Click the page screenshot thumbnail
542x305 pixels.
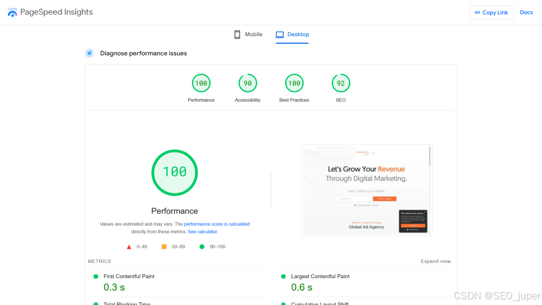[367, 190]
